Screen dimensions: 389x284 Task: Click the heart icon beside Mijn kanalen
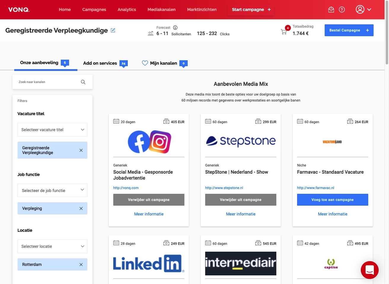click(x=145, y=63)
